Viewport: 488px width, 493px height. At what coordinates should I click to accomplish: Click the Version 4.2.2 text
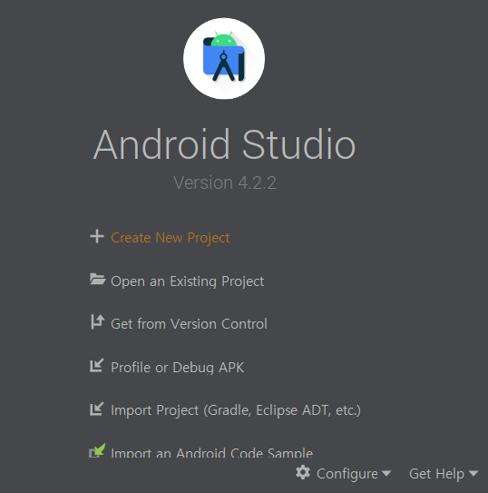tap(225, 182)
